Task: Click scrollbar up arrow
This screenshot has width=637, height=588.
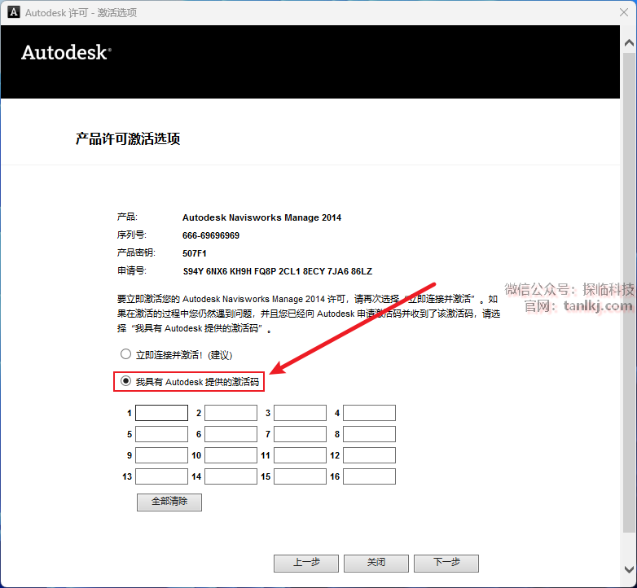Action: pyautogui.click(x=629, y=42)
